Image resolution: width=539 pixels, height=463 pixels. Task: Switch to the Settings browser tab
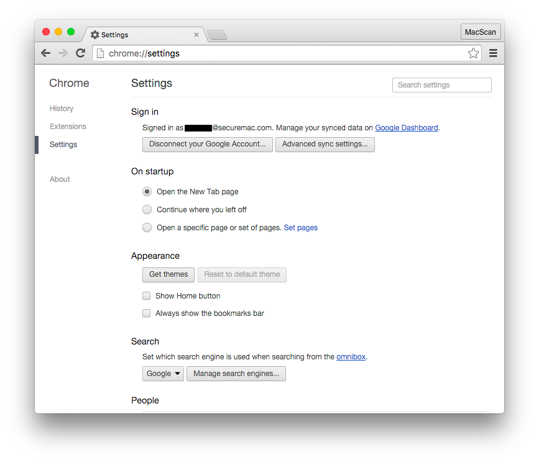144,35
